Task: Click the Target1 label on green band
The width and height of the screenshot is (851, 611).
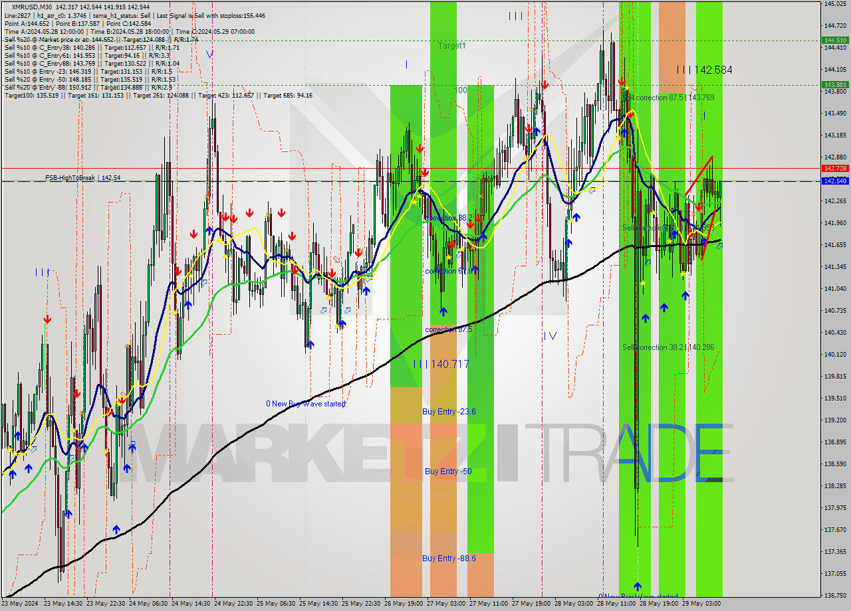Action: [452, 46]
